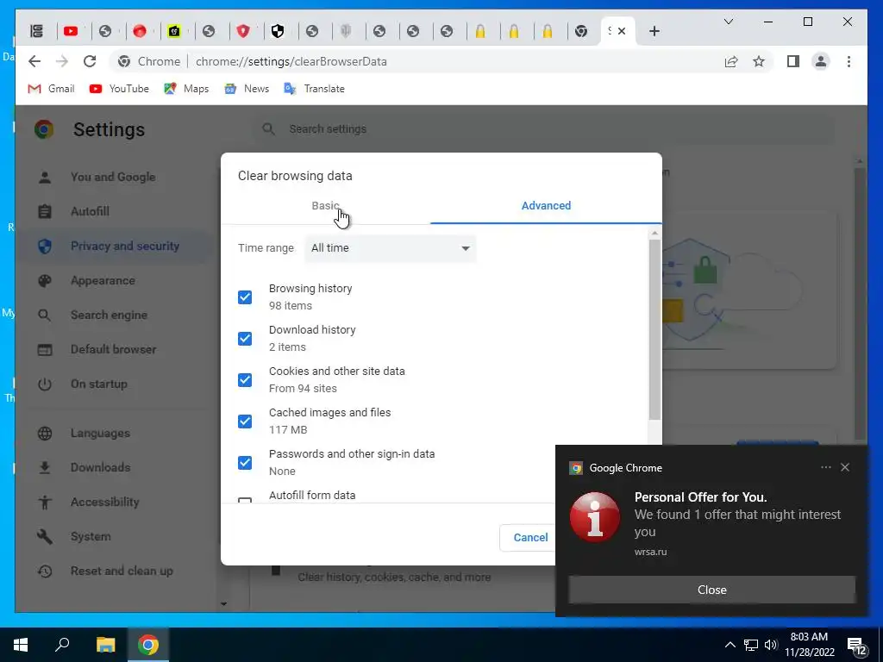Open System settings
883x662 pixels.
(91, 536)
